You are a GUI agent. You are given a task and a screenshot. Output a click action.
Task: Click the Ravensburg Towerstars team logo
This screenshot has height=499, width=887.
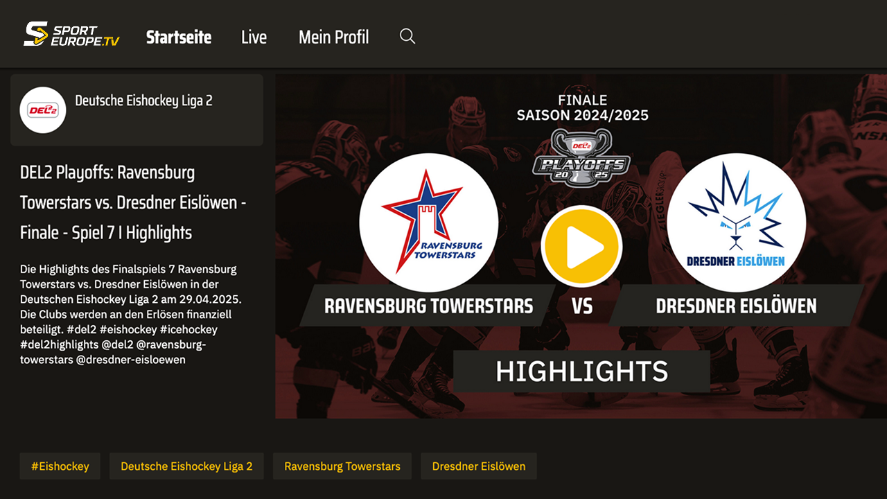click(x=428, y=222)
